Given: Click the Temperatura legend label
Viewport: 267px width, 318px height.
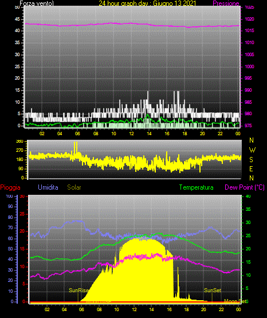Looking at the screenshot, I should tap(197, 187).
